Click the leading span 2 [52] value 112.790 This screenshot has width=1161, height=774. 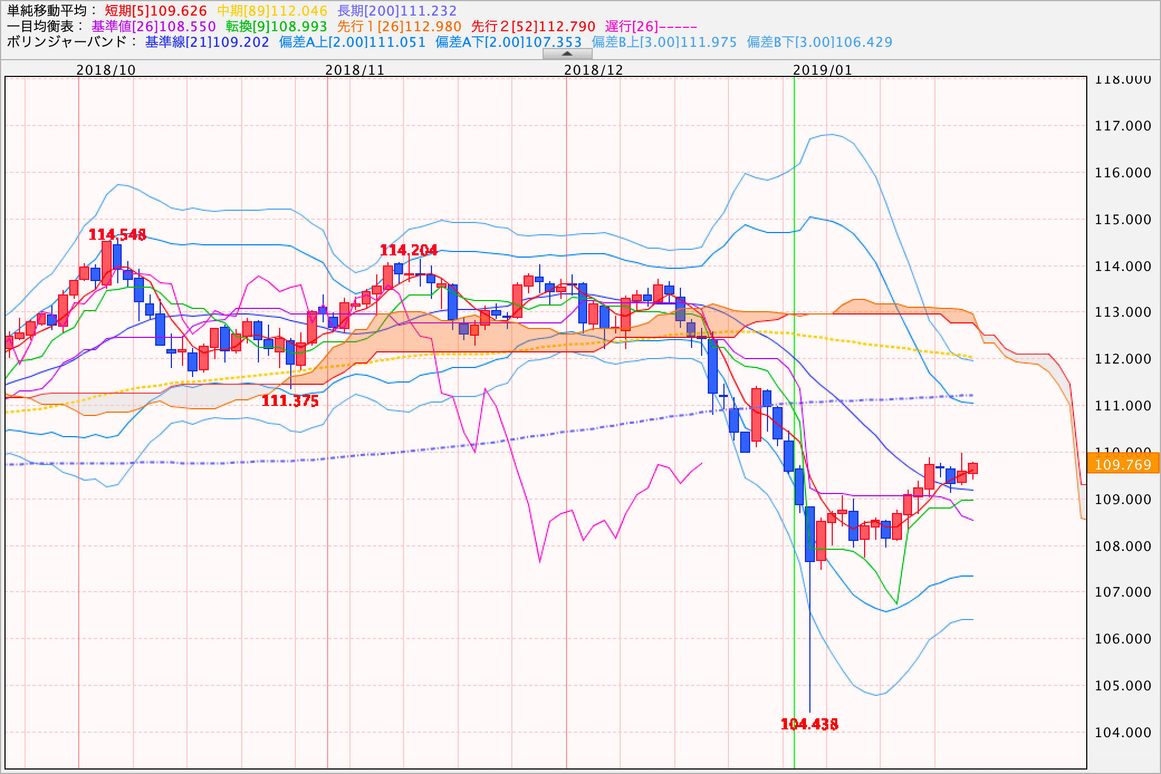[x=533, y=26]
